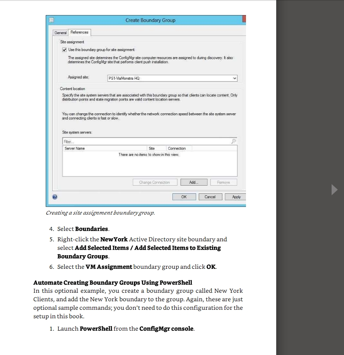Click the magnifier icon in Filter box
This screenshot has height=355, width=344.
233,142
